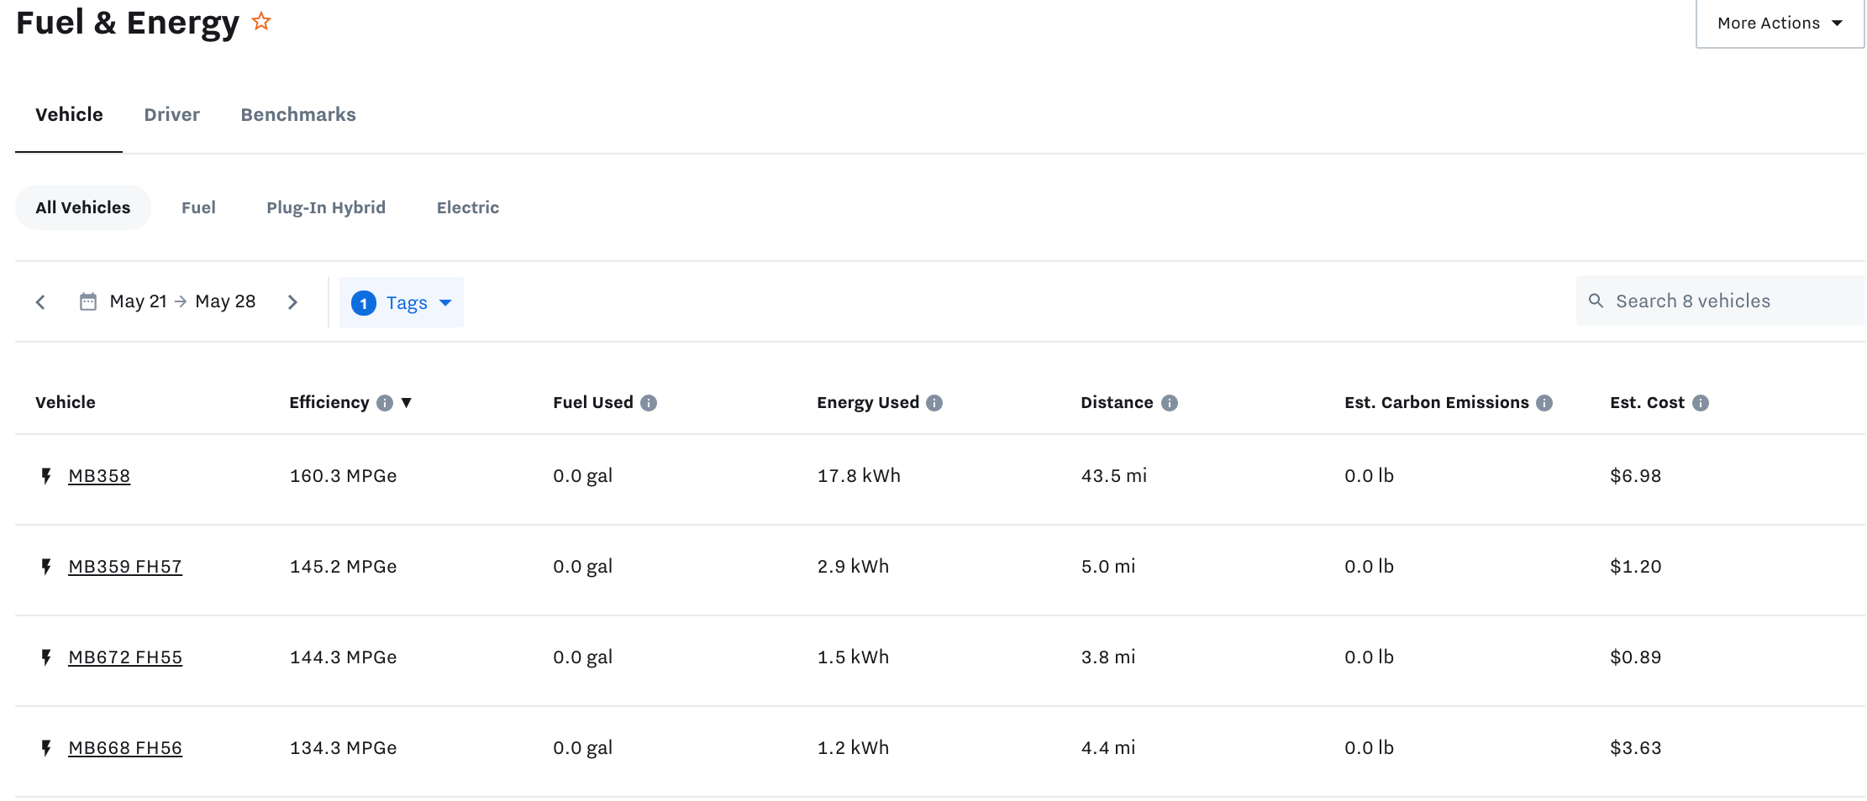Click the Est. Carbon Emissions info icon
Screen dimensions: 1867x801
click(1544, 402)
